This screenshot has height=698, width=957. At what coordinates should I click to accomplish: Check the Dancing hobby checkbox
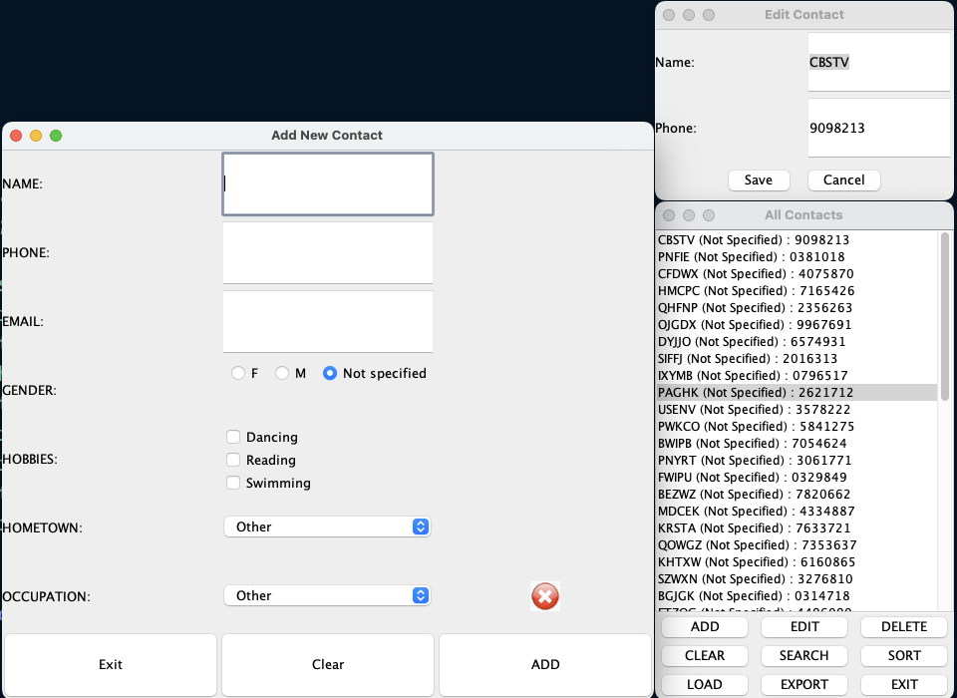tap(233, 437)
